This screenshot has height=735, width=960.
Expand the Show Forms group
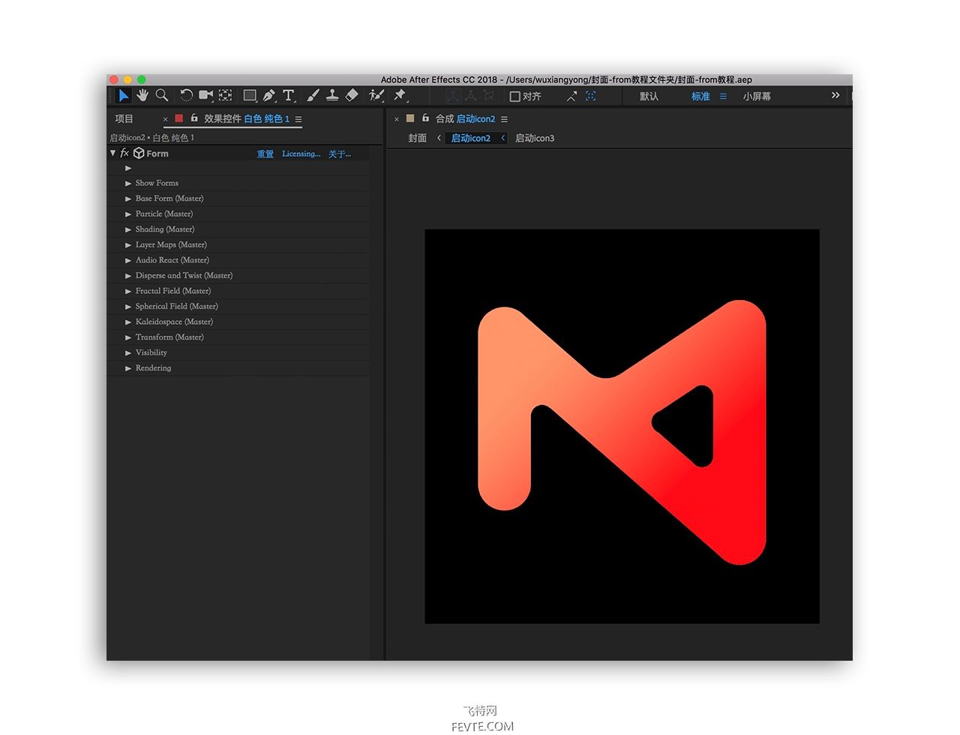click(128, 183)
